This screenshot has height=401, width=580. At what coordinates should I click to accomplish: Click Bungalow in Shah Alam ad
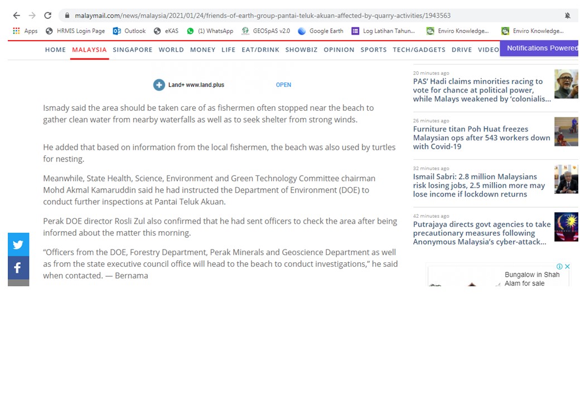pos(532,279)
